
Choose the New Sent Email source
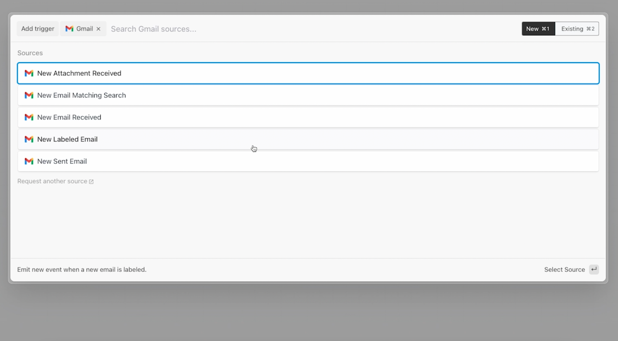coord(308,161)
